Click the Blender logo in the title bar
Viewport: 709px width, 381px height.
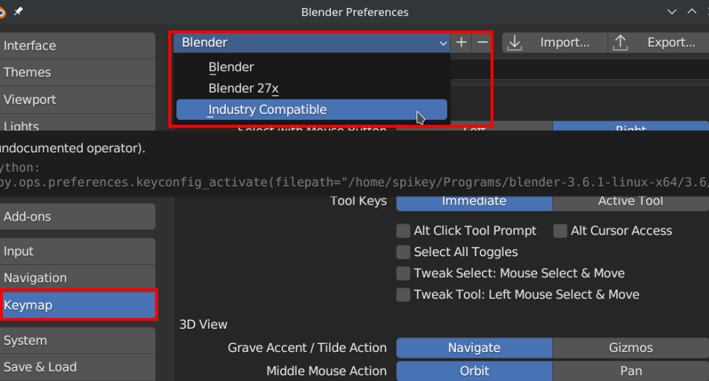coord(3,12)
